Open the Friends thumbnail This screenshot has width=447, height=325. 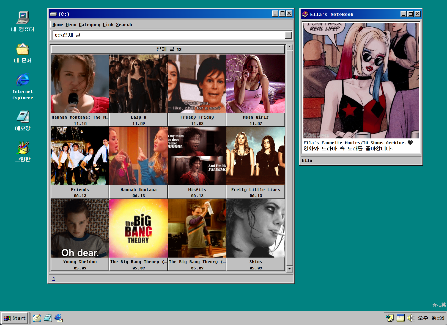pos(80,156)
